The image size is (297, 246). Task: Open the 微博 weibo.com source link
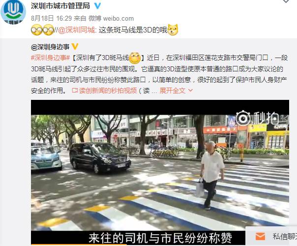coord(111,18)
